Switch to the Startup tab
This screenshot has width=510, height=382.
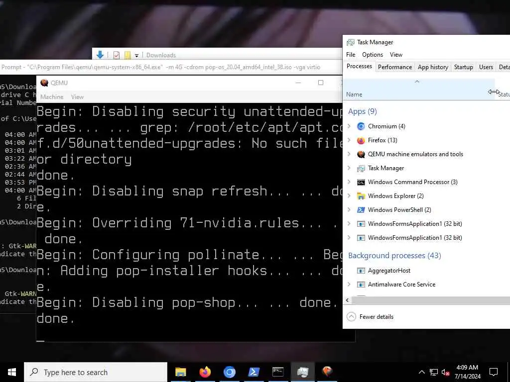tap(464, 67)
